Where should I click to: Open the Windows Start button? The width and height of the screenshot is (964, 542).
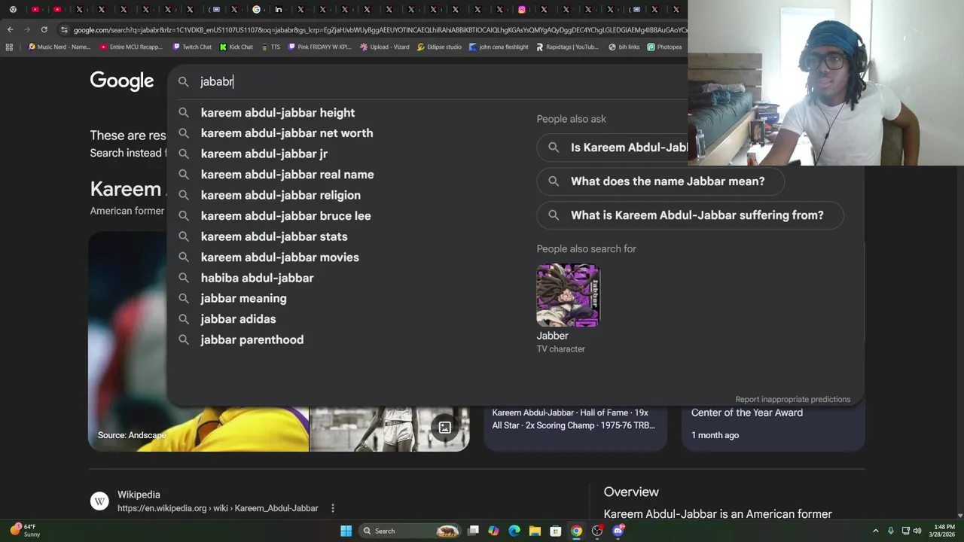[x=346, y=531]
